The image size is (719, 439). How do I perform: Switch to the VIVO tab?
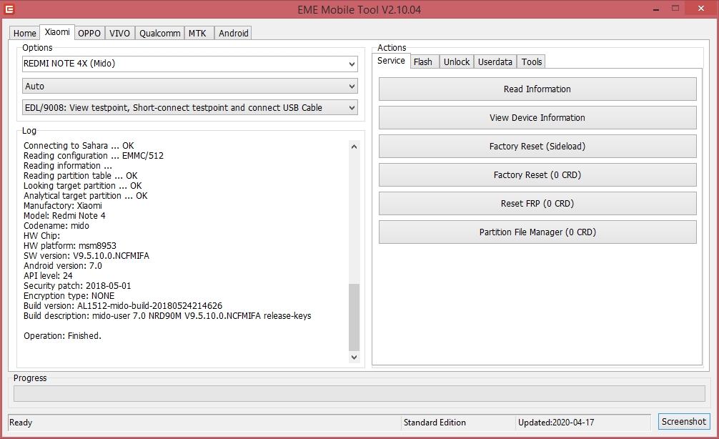(119, 33)
